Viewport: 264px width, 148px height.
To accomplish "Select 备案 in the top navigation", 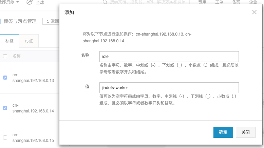I will (x=236, y=2).
